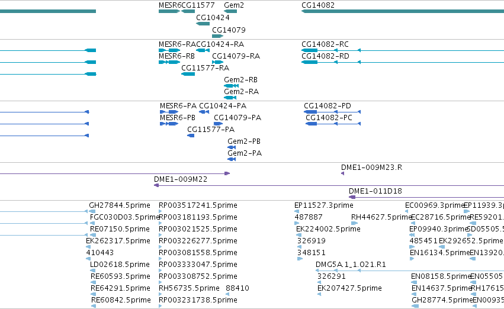The width and height of the screenshot is (504, 309).
Task: Open the MESR6-RA transcript
Action: (x=169, y=50)
